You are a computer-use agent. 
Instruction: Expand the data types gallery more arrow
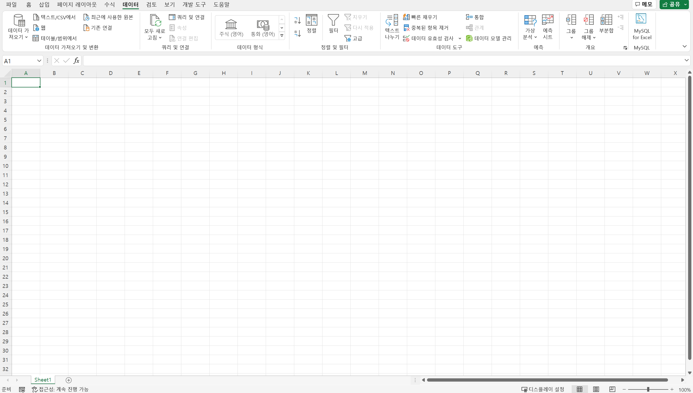click(282, 36)
